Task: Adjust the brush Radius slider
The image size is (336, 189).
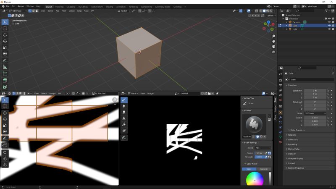Action: (259, 153)
